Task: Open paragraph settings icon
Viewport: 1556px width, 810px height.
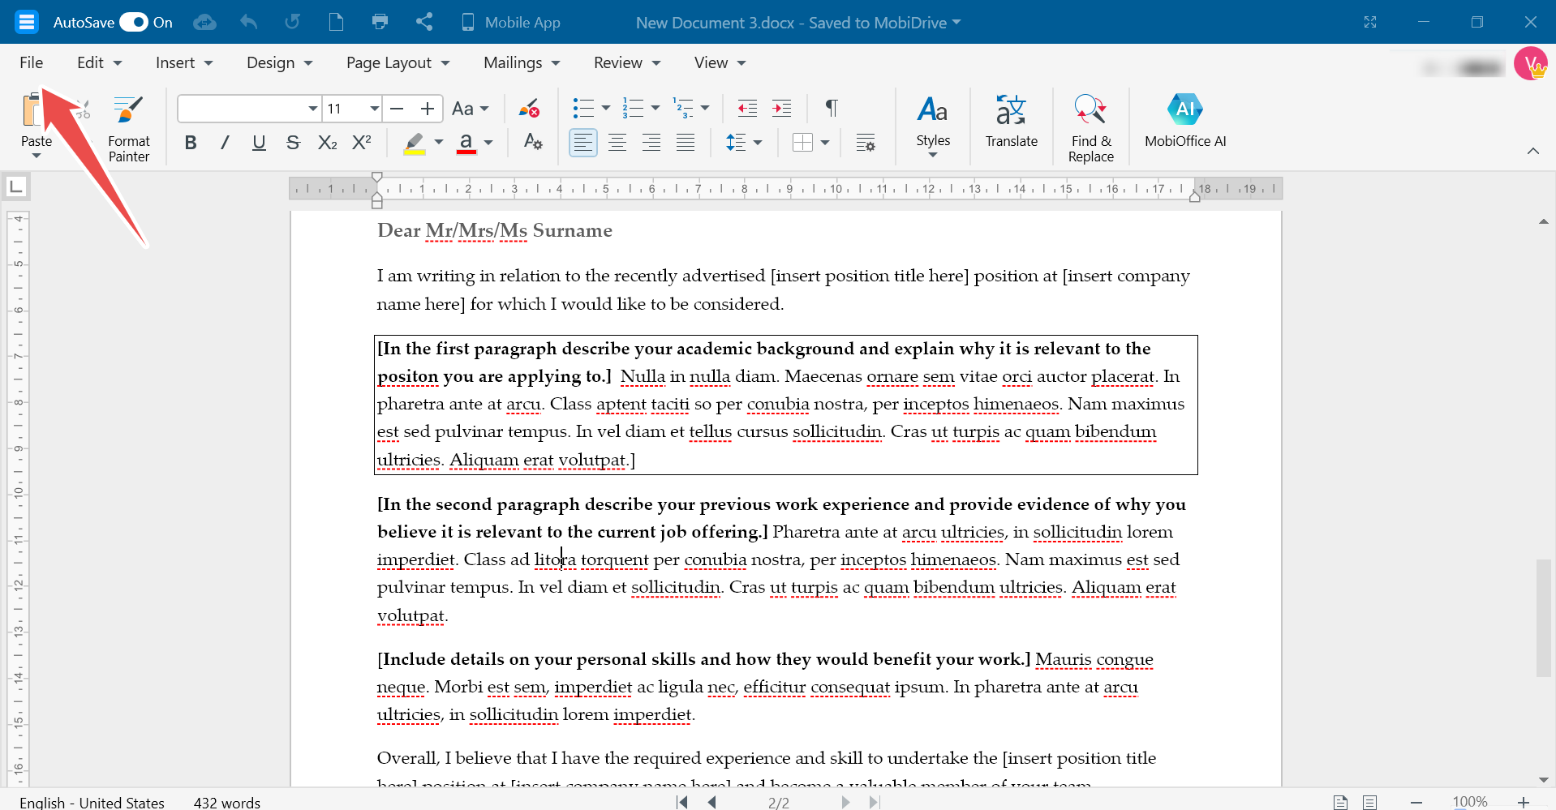Action: [866, 143]
